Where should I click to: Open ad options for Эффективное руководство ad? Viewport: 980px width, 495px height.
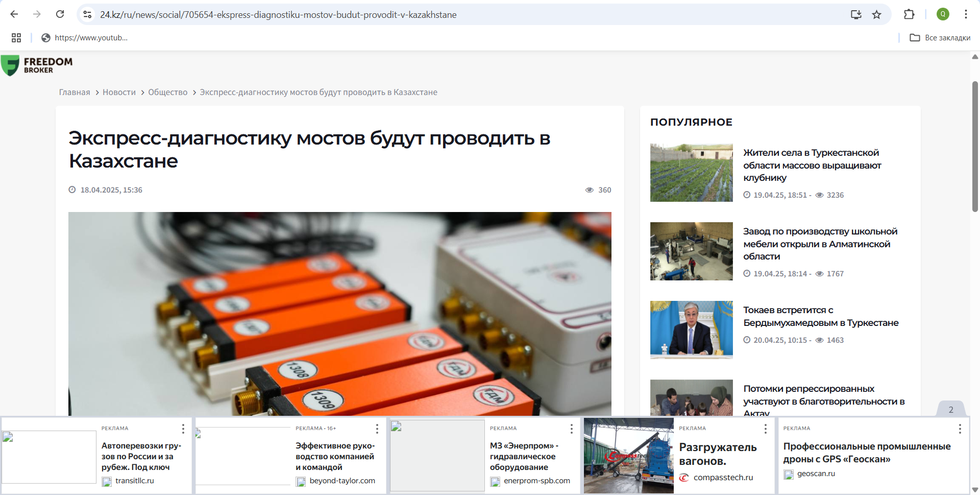pos(377,429)
